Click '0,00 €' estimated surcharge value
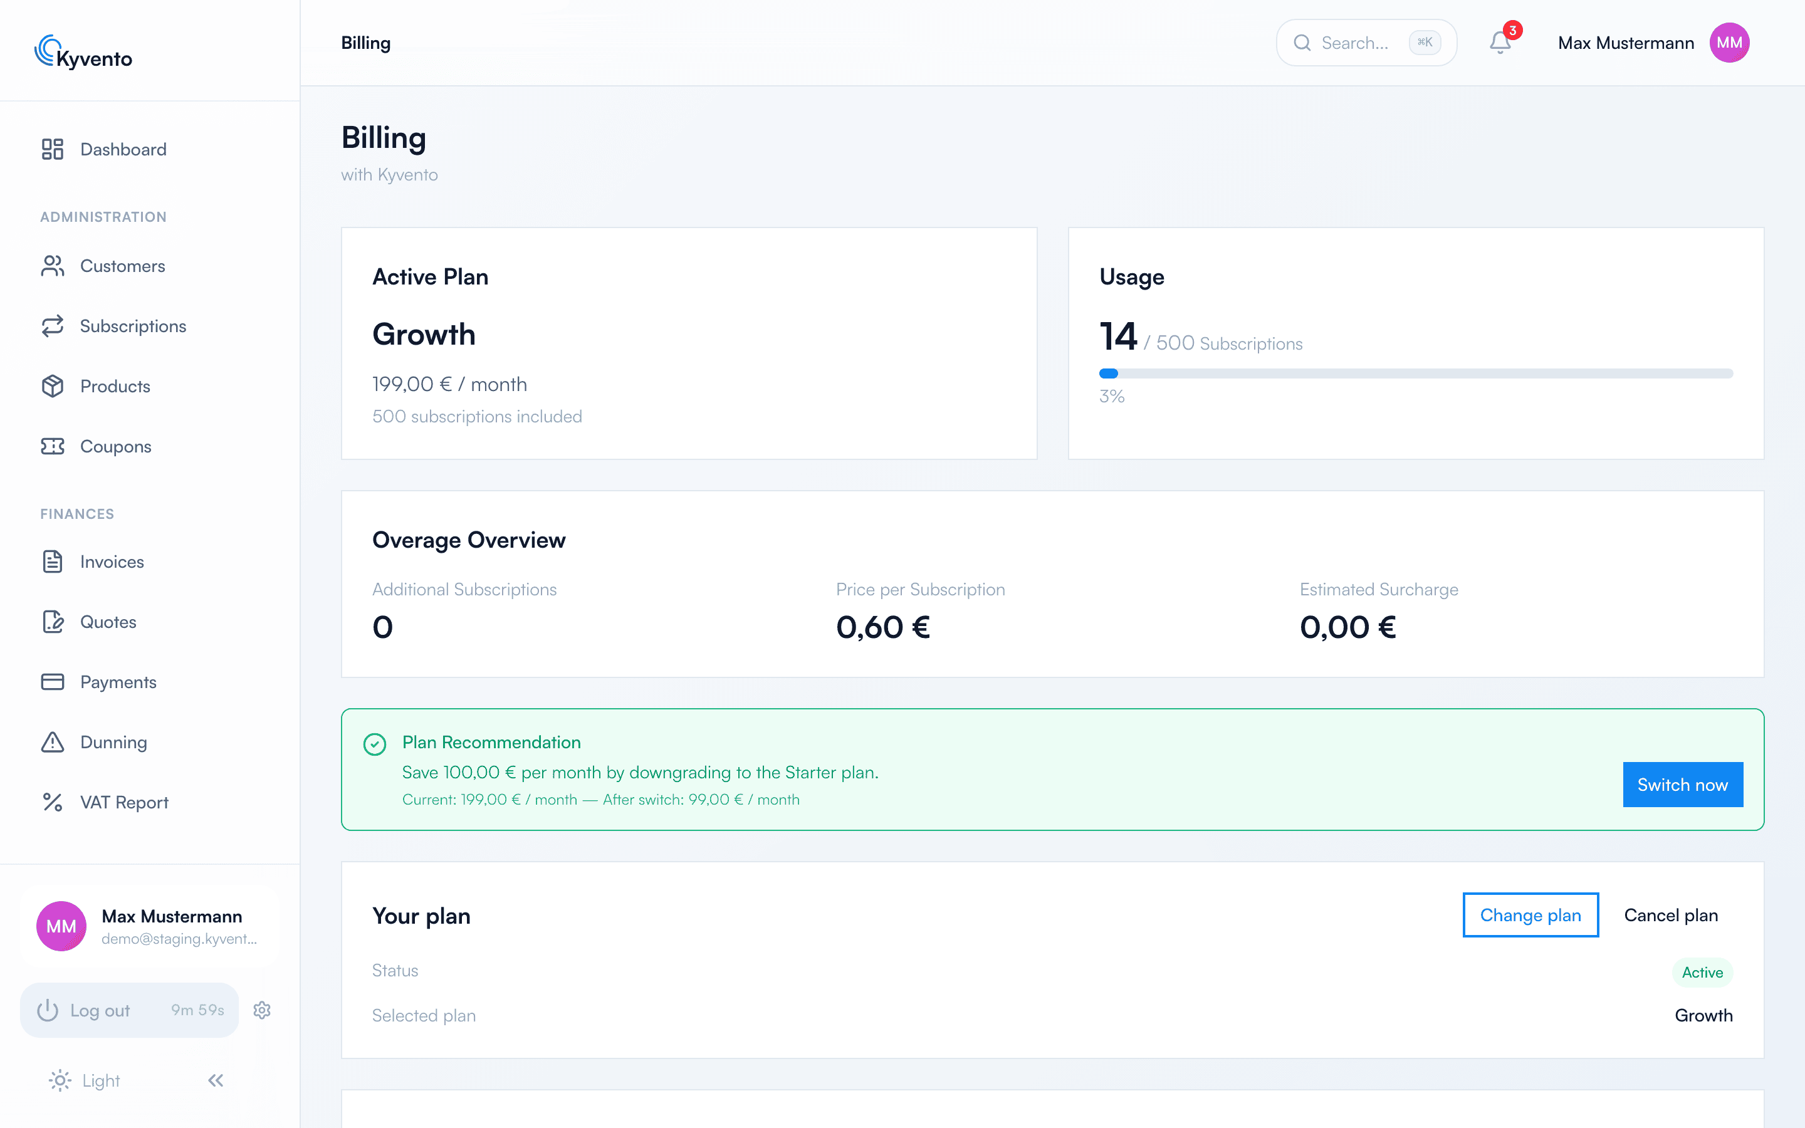 pos(1347,627)
